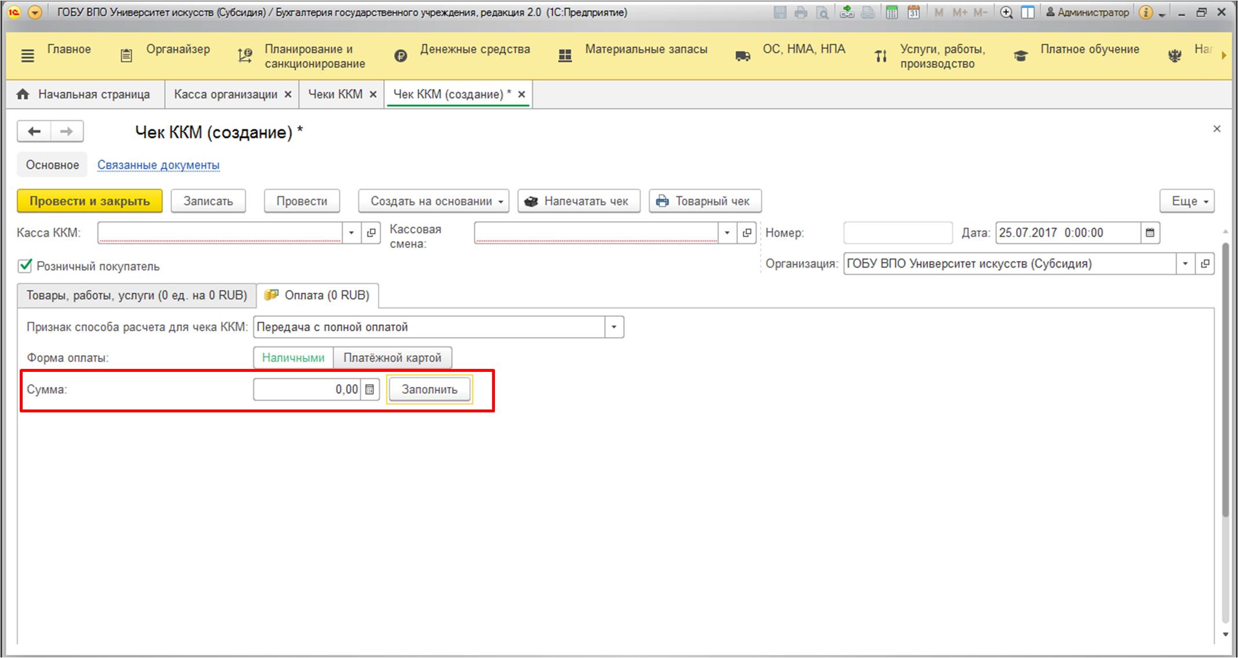Click the 'Провести и закрыть' button
Viewport: 1238px width, 658px height.
pyautogui.click(x=89, y=200)
